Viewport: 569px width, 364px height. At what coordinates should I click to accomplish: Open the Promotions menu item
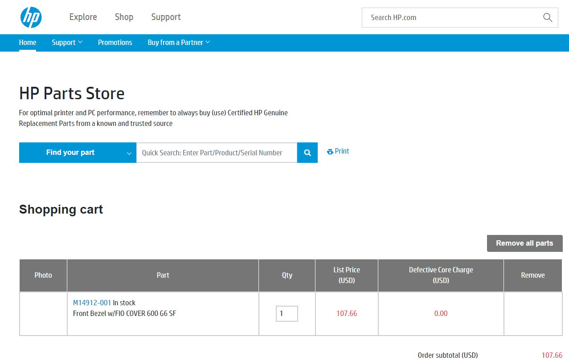pos(115,42)
